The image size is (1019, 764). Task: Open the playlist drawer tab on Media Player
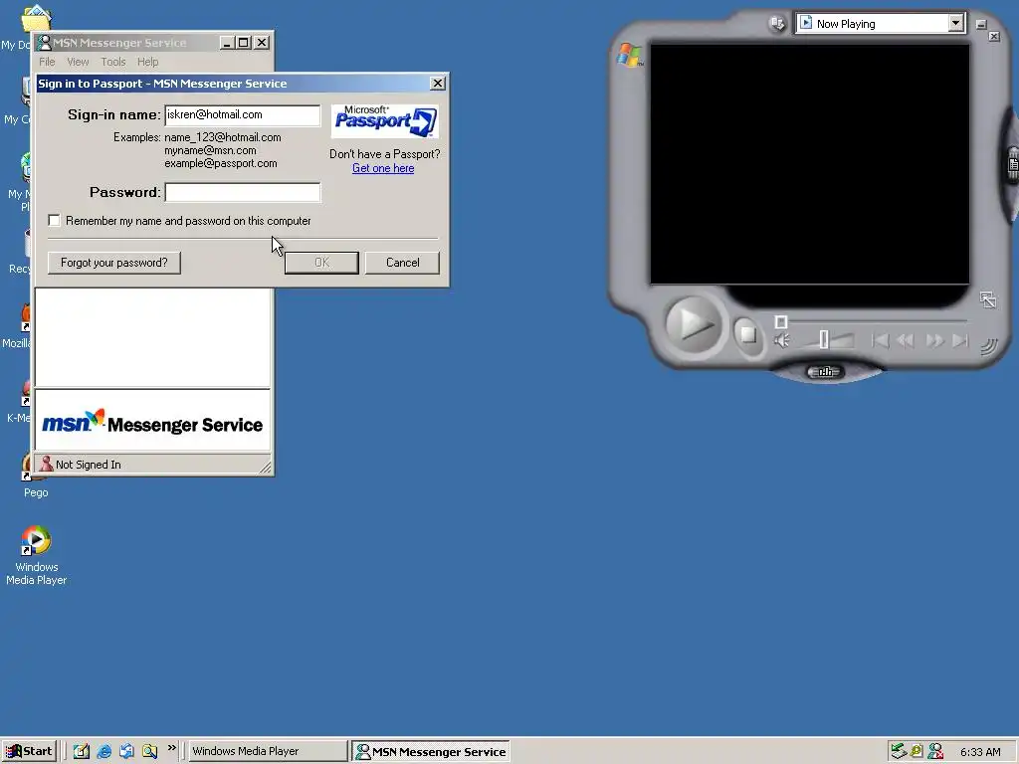point(1012,166)
